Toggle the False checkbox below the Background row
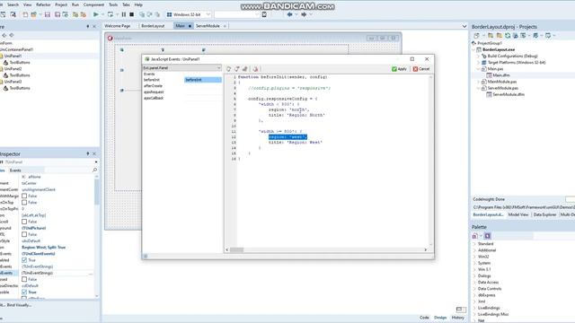The height and width of the screenshot is (323, 575). point(24,234)
